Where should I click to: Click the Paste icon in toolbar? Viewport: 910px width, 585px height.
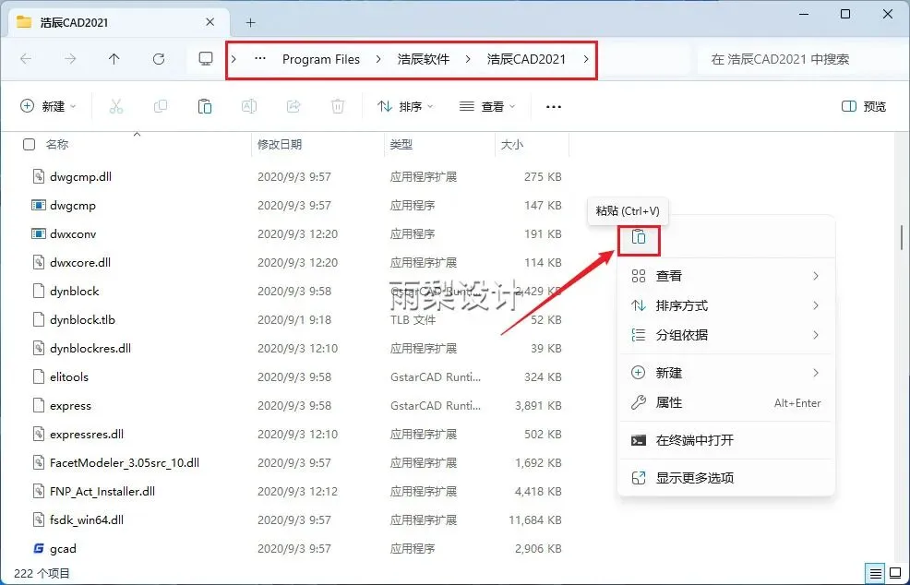pyautogui.click(x=205, y=106)
